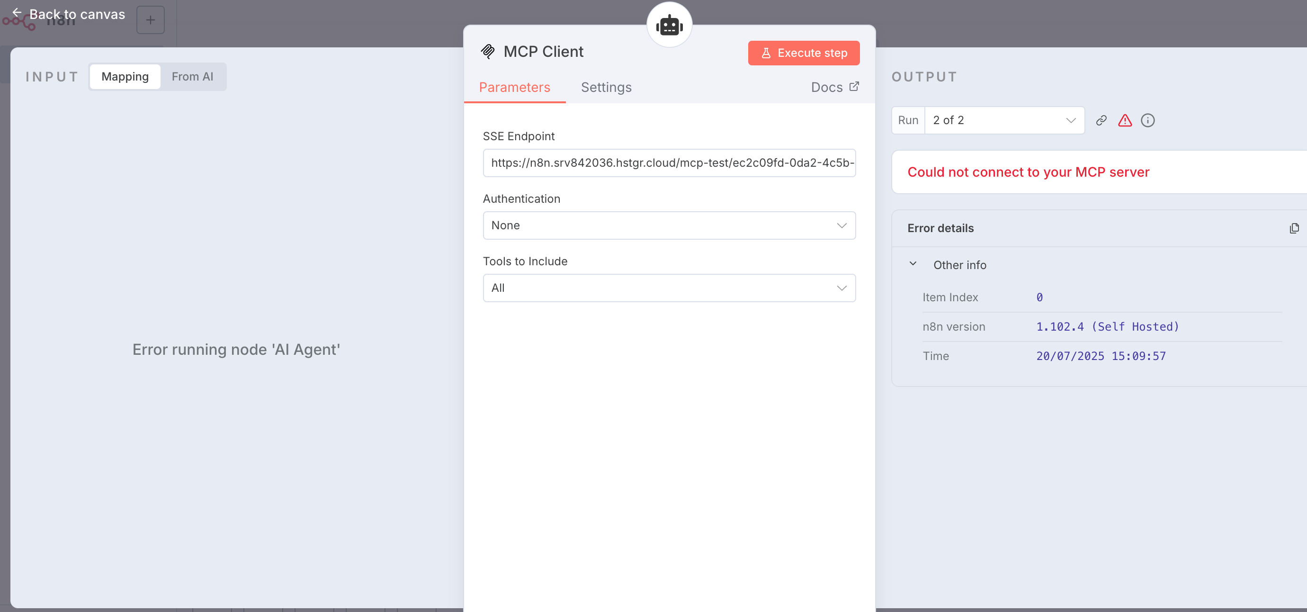Viewport: 1307px width, 612px height.
Task: Click into the SSE Endpoint field
Action: click(669, 163)
